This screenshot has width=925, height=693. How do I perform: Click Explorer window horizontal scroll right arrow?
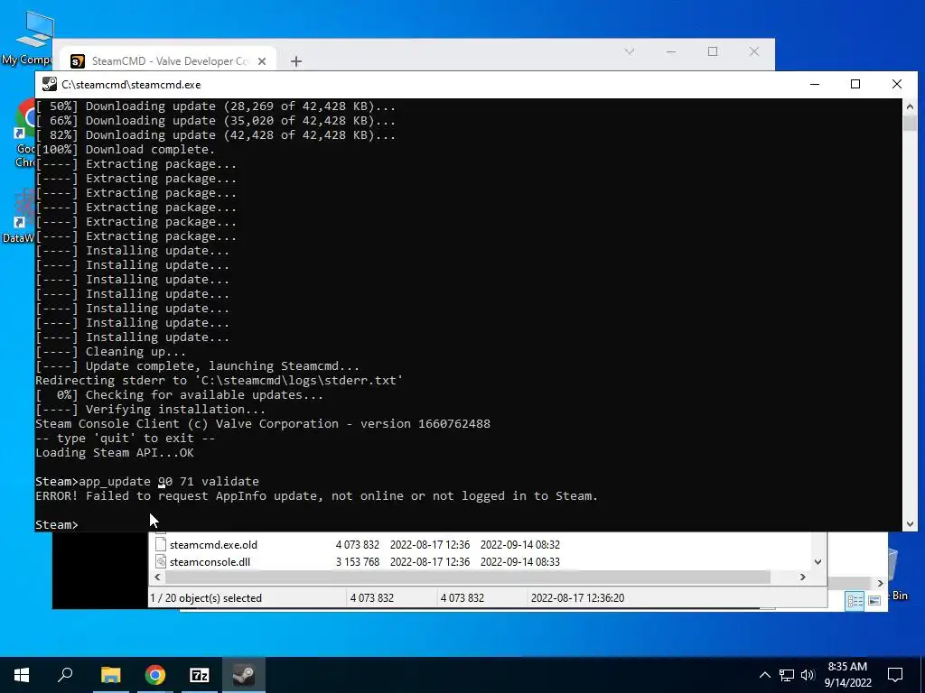880,584
